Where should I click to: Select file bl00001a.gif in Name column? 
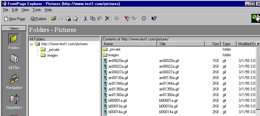coord(117,101)
